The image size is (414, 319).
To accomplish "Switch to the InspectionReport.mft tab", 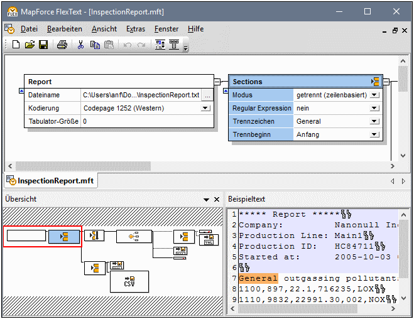I will click(50, 181).
